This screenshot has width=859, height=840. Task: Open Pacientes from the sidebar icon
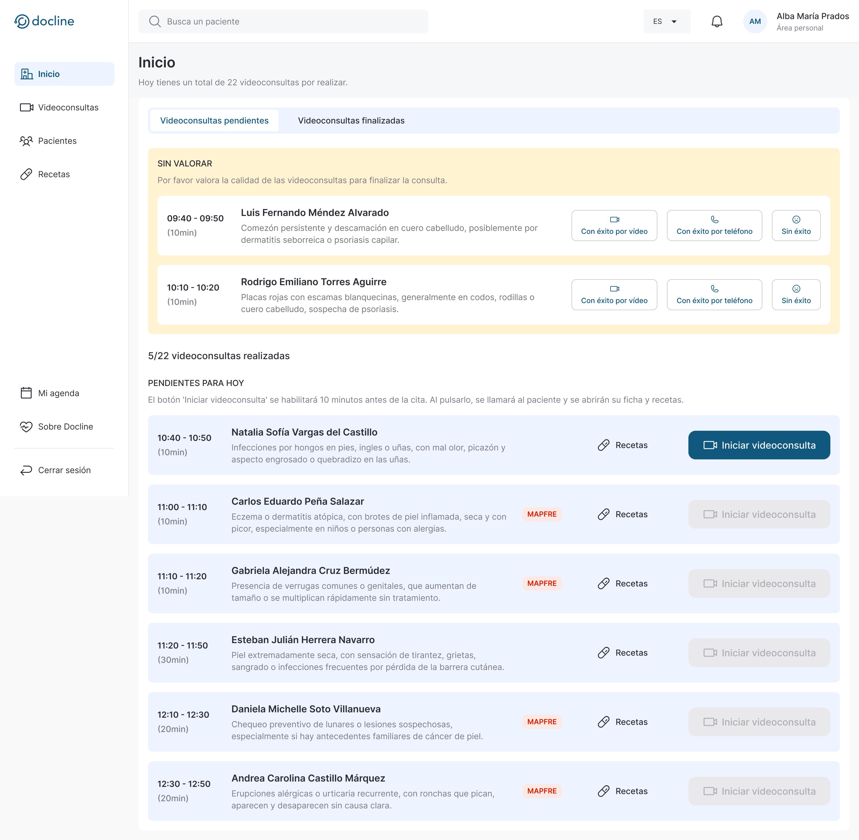pyautogui.click(x=27, y=141)
